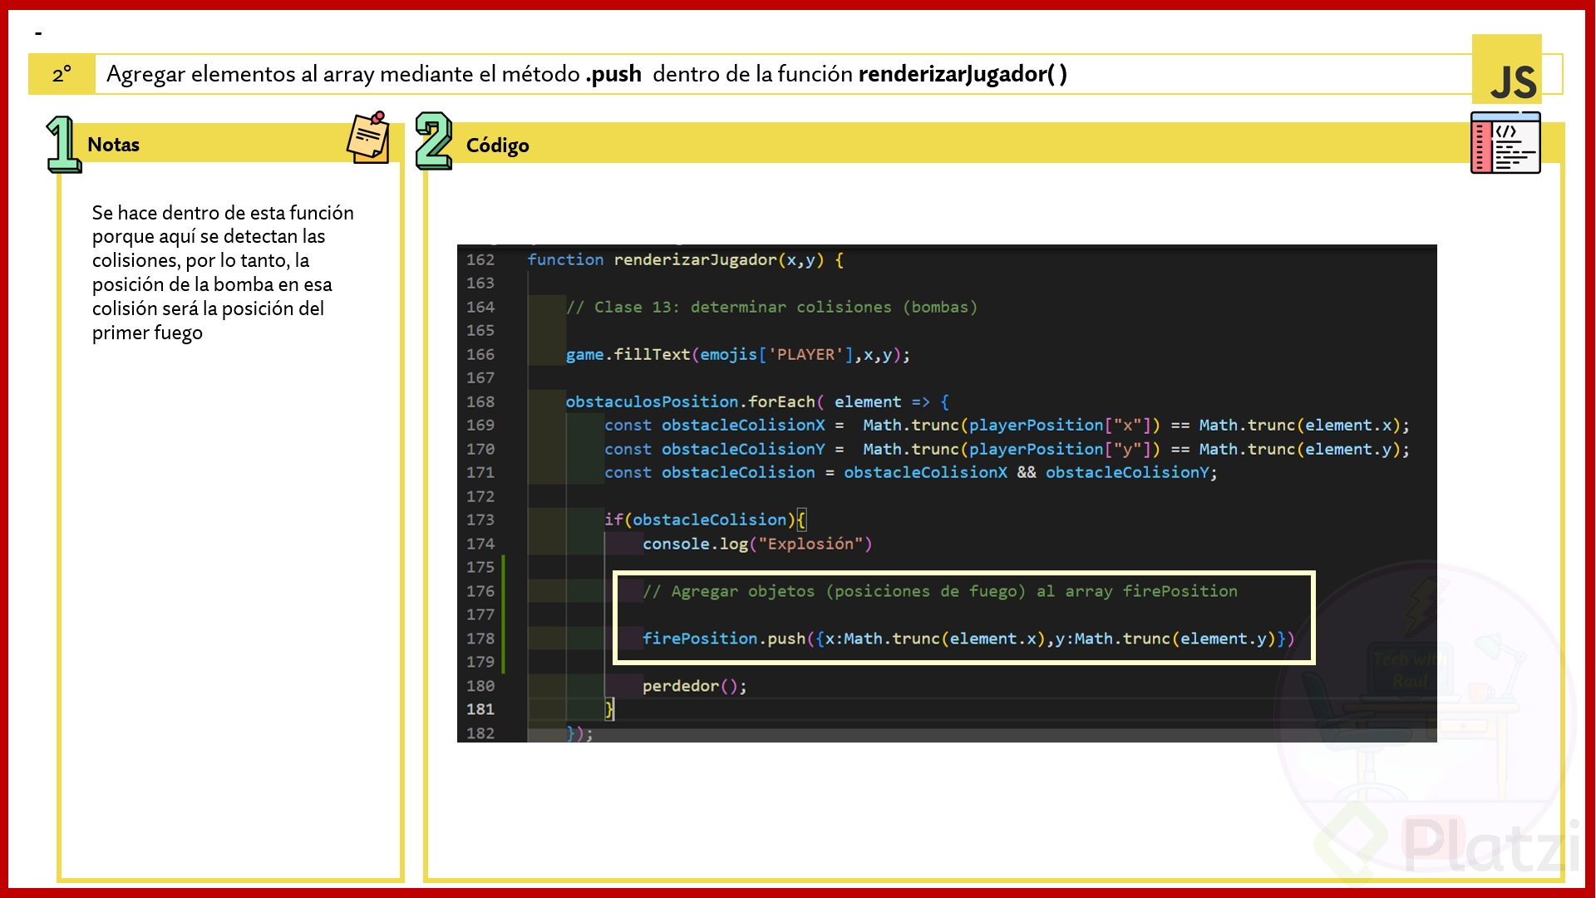Click the function renderizarJugador(x,y) line
This screenshot has width=1596, height=898.
[x=686, y=259]
